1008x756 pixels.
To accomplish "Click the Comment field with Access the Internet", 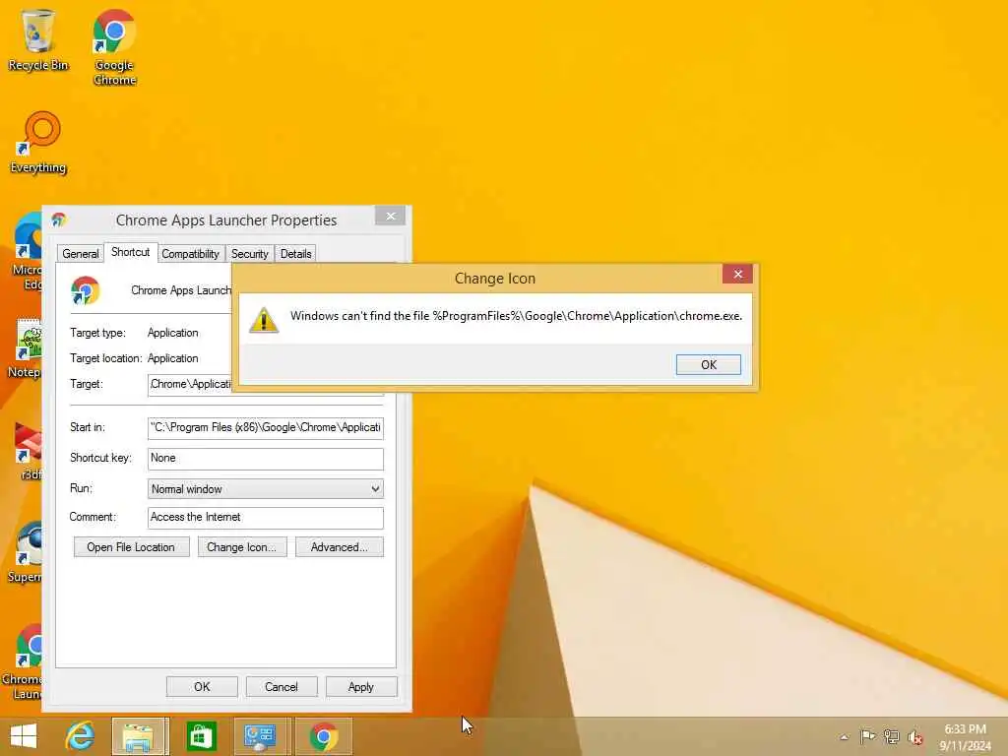I will pos(266,518).
